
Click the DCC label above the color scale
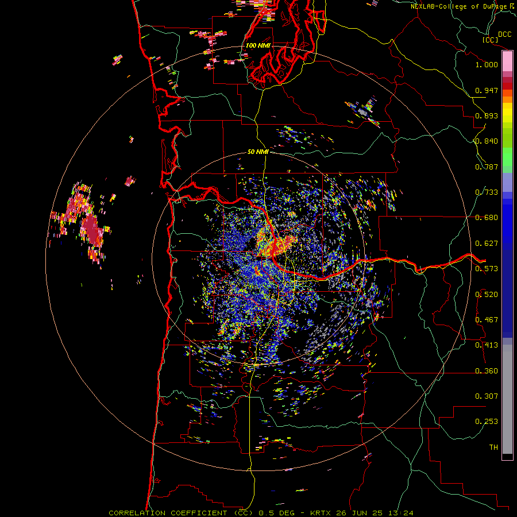tap(504, 34)
